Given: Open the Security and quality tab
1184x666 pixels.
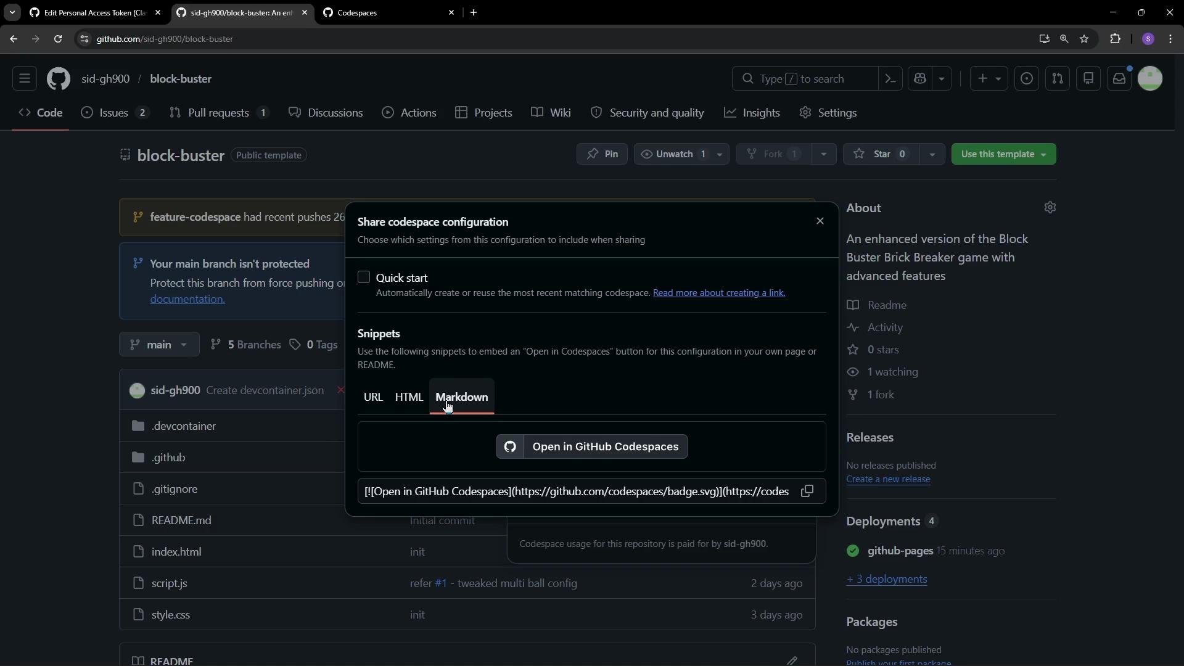Looking at the screenshot, I should coord(647,113).
